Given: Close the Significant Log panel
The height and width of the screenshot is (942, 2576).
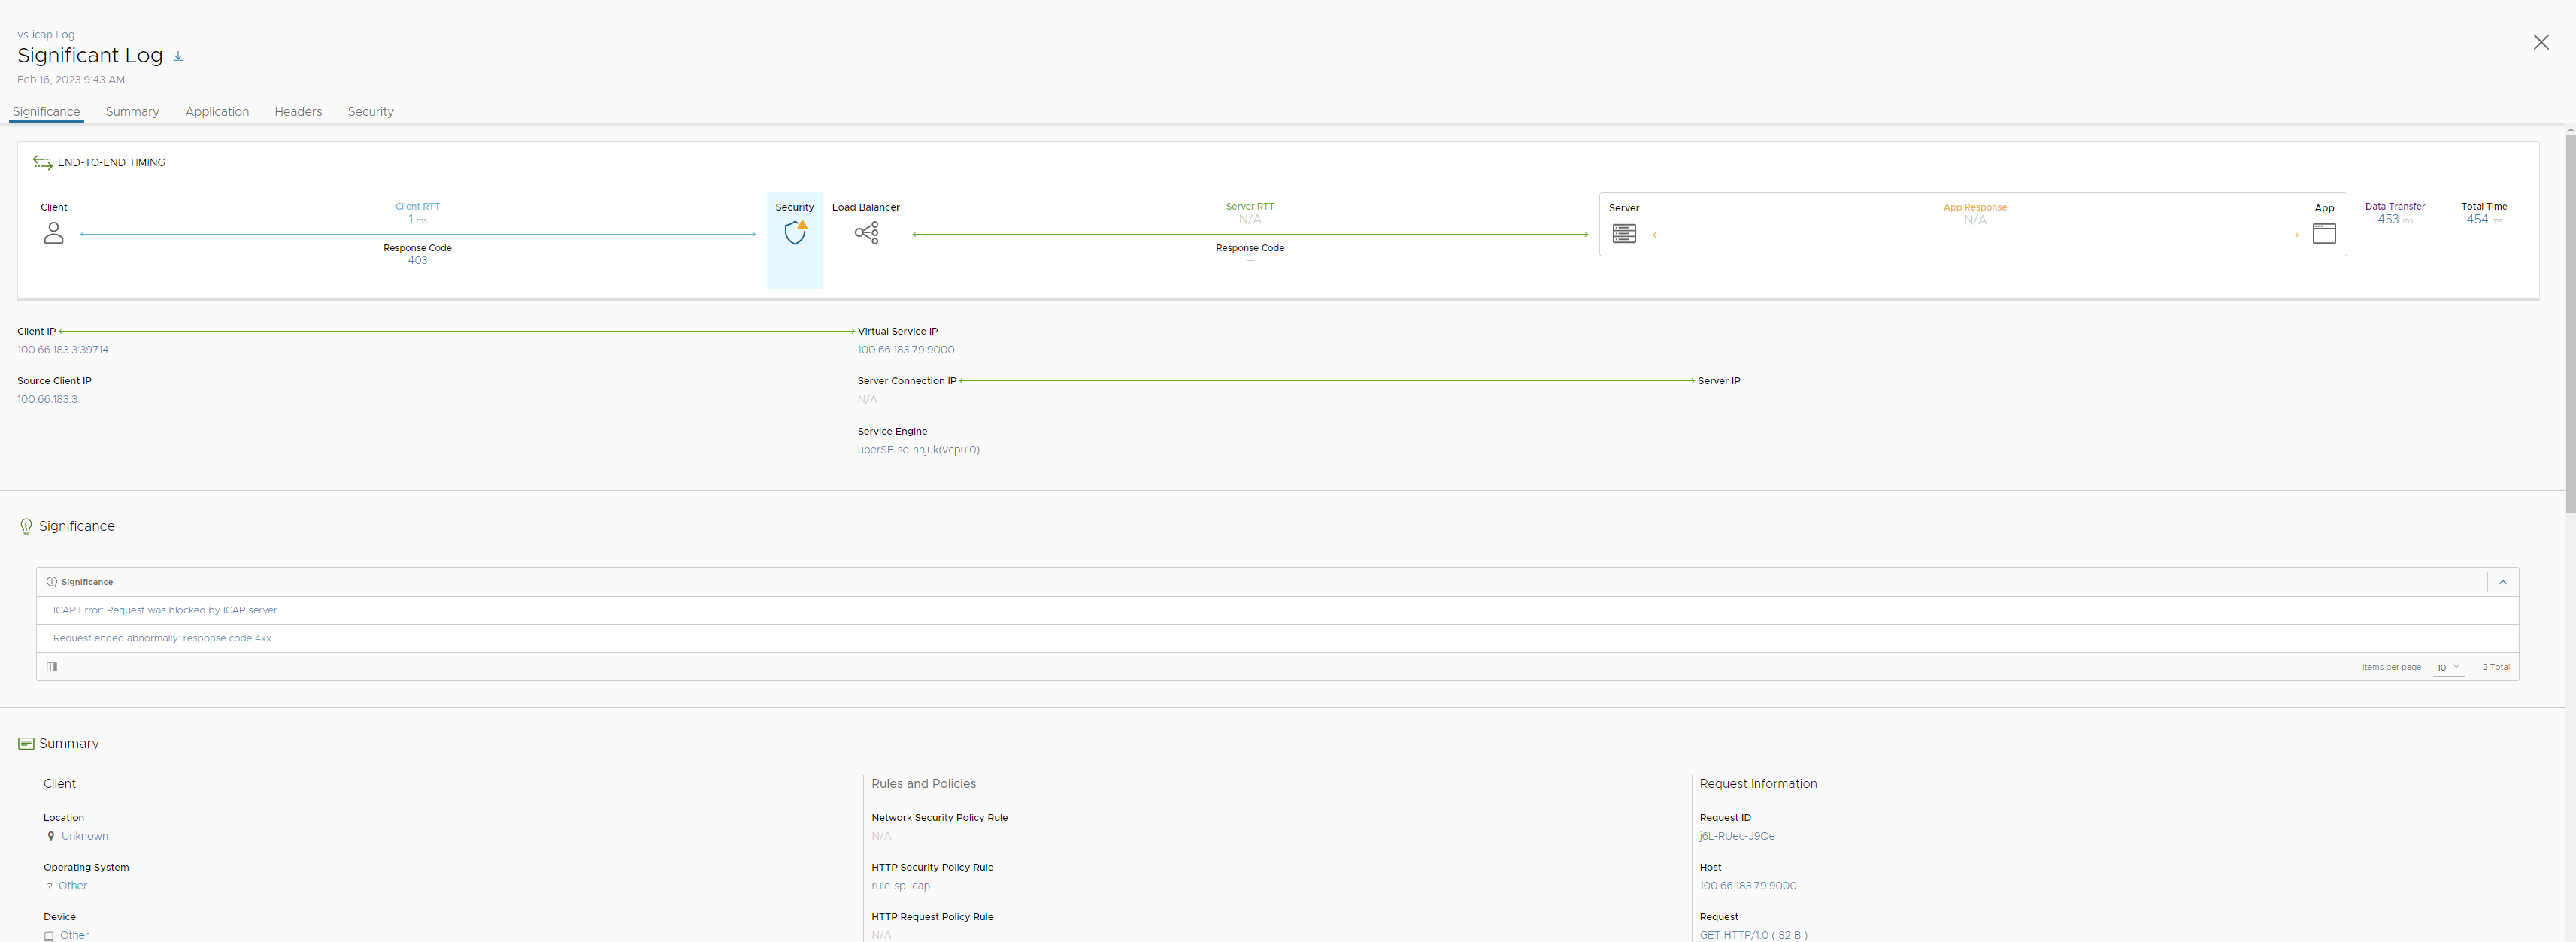Looking at the screenshot, I should [2540, 42].
